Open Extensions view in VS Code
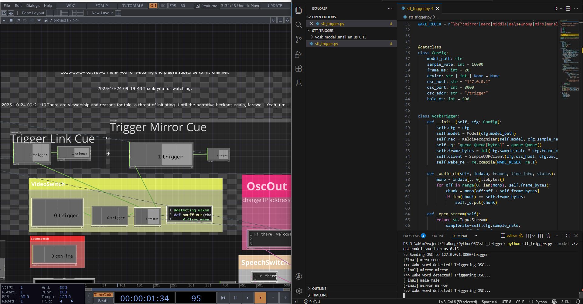This screenshot has width=583, height=304. [299, 68]
